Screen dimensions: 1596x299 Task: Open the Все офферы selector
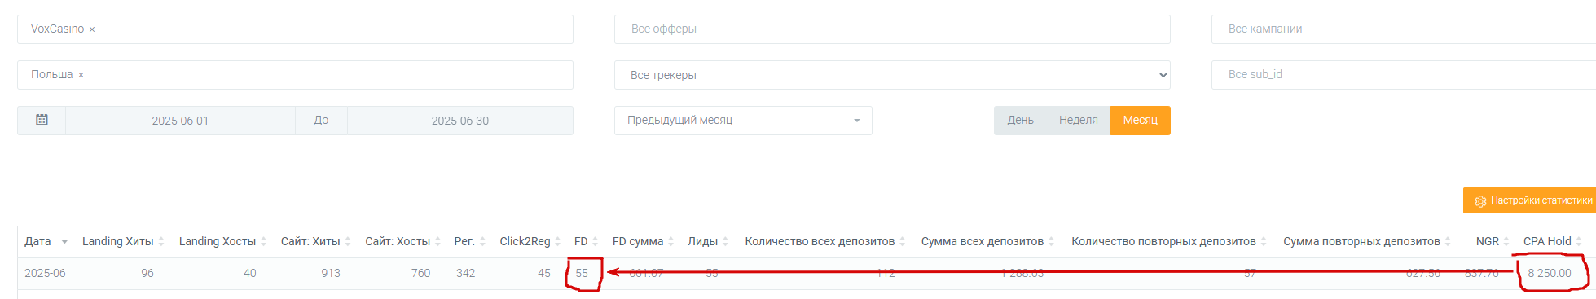pos(892,29)
